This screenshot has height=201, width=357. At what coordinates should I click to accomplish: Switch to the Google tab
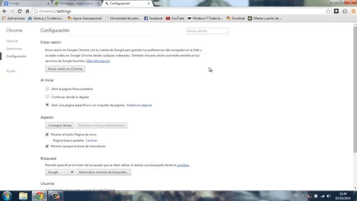click(x=26, y=3)
